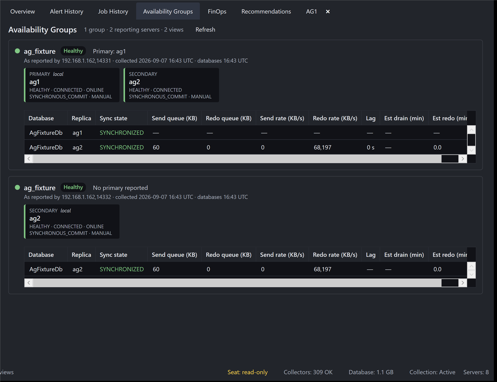
Task: Select SECONDARY ag2 card in Primary: ag1 group
Action: (171, 85)
